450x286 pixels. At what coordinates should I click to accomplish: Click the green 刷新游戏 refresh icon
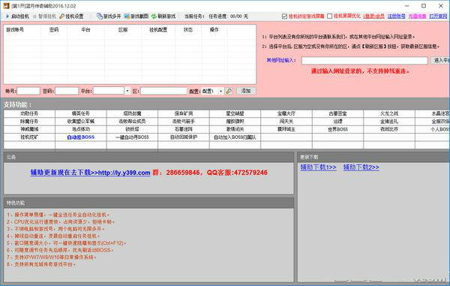click(154, 17)
